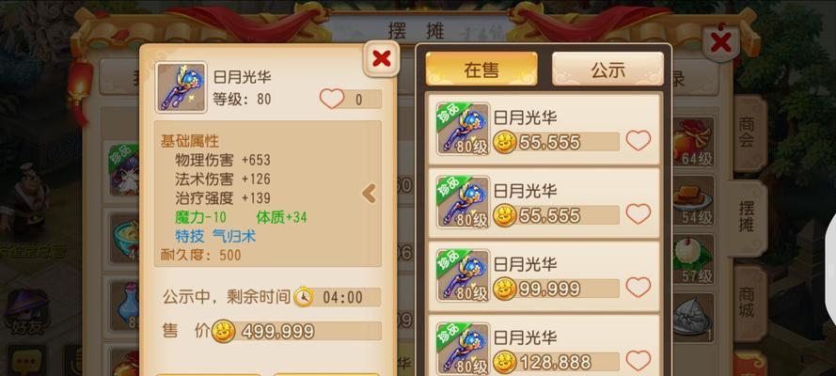Like the item via detail panel heart
Screen dimensions: 836x376
332,99
